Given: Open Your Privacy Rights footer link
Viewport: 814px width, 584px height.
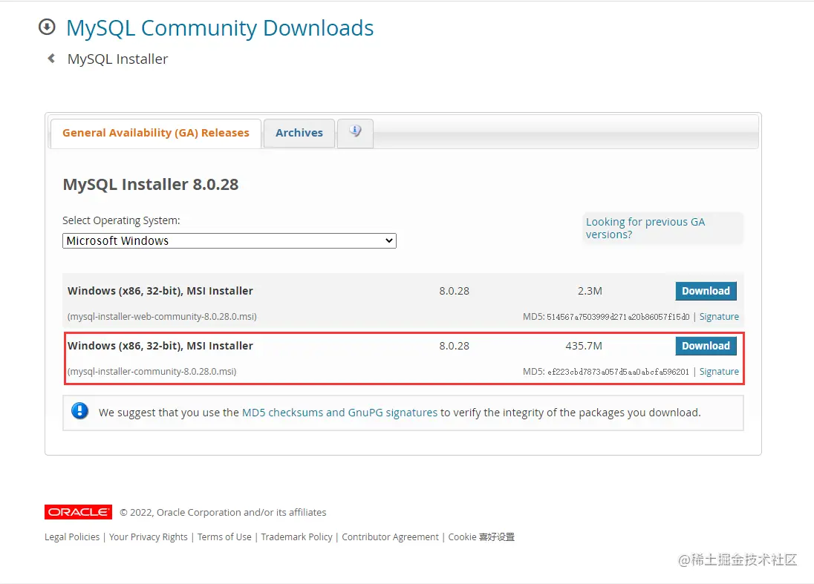Looking at the screenshot, I should click(149, 537).
